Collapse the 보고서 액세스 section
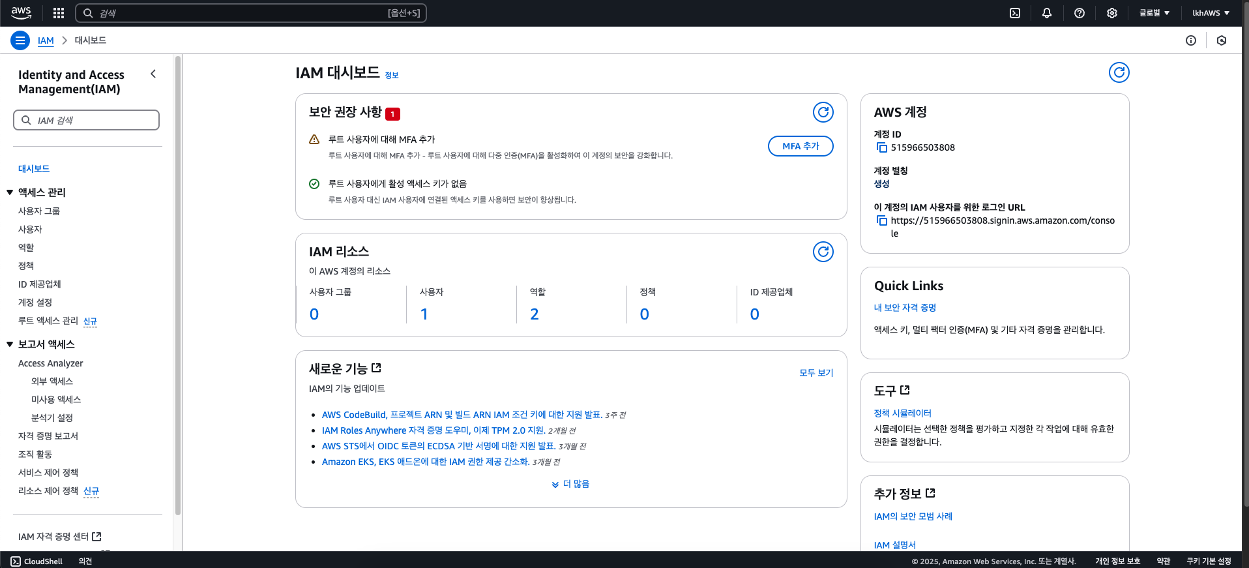1249x568 pixels. 10,344
